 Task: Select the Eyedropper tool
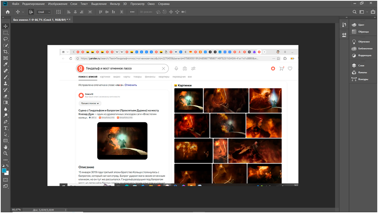point(5,64)
